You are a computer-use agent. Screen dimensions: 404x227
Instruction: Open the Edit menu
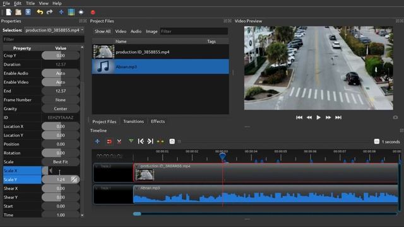tap(18, 3)
